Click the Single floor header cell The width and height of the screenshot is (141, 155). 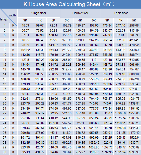pyautogui.click(x=39, y=13)
